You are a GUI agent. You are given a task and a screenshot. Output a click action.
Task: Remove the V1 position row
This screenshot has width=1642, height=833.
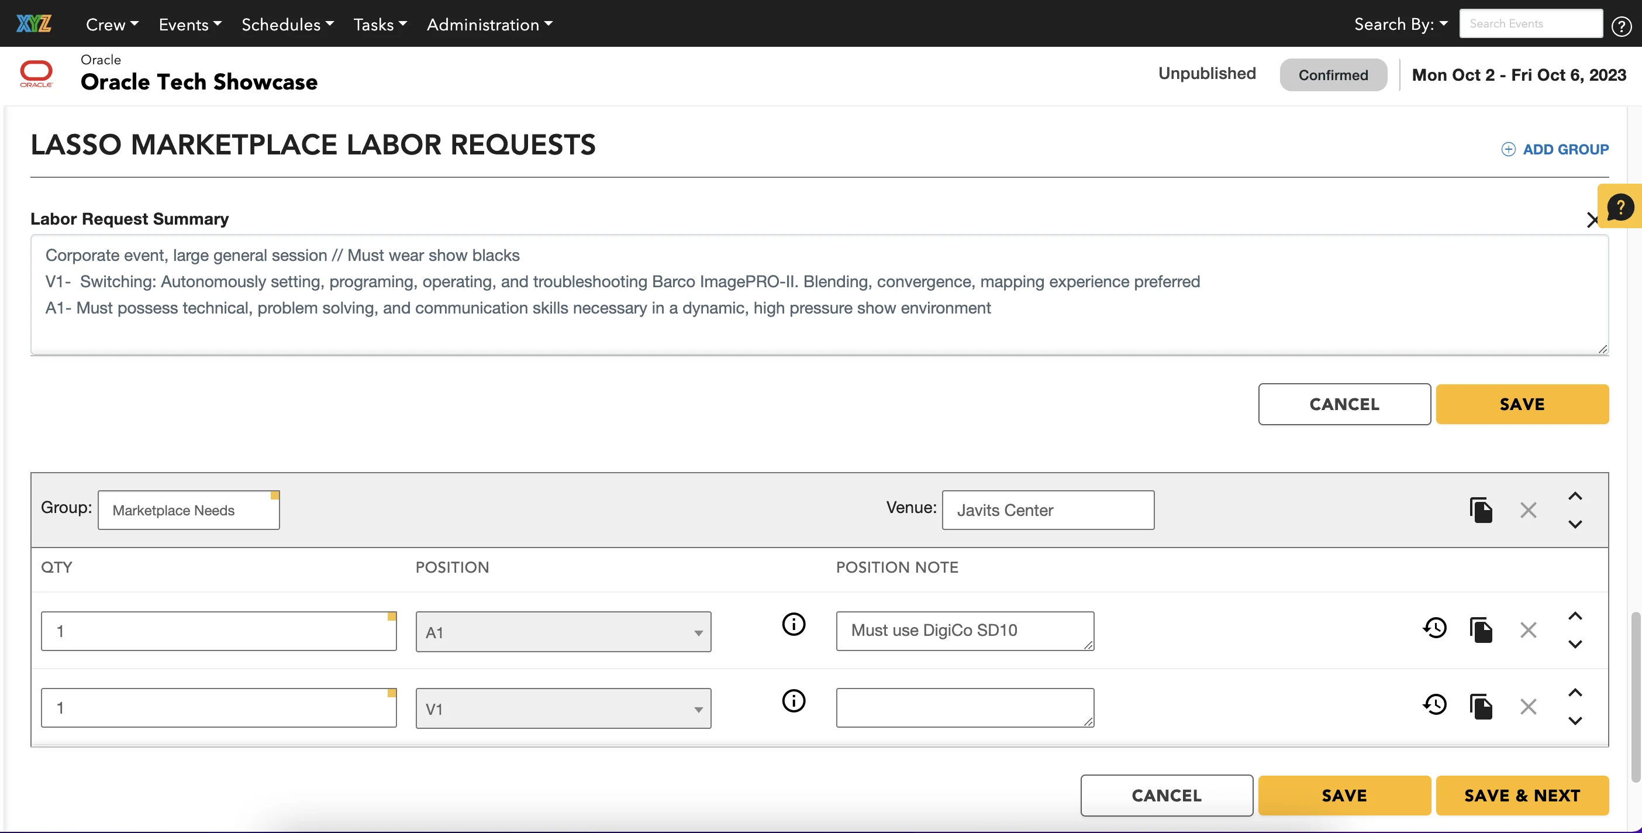[1528, 707]
